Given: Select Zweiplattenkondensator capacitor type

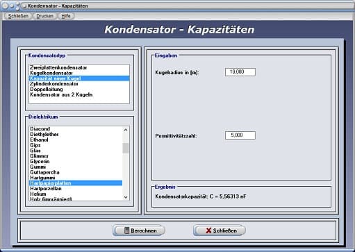Looking at the screenshot, I should (x=79, y=67).
